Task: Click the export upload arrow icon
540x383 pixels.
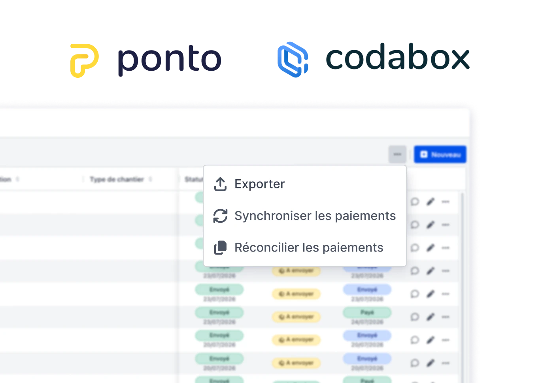Action: click(220, 184)
